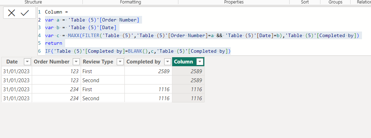Select Order Number 123 in the Second row
Image resolution: width=371 pixels, height=138 pixels.
(x=56, y=80)
